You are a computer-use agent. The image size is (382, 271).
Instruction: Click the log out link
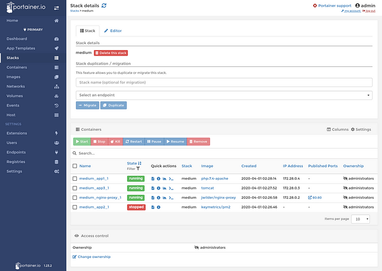pyautogui.click(x=369, y=11)
